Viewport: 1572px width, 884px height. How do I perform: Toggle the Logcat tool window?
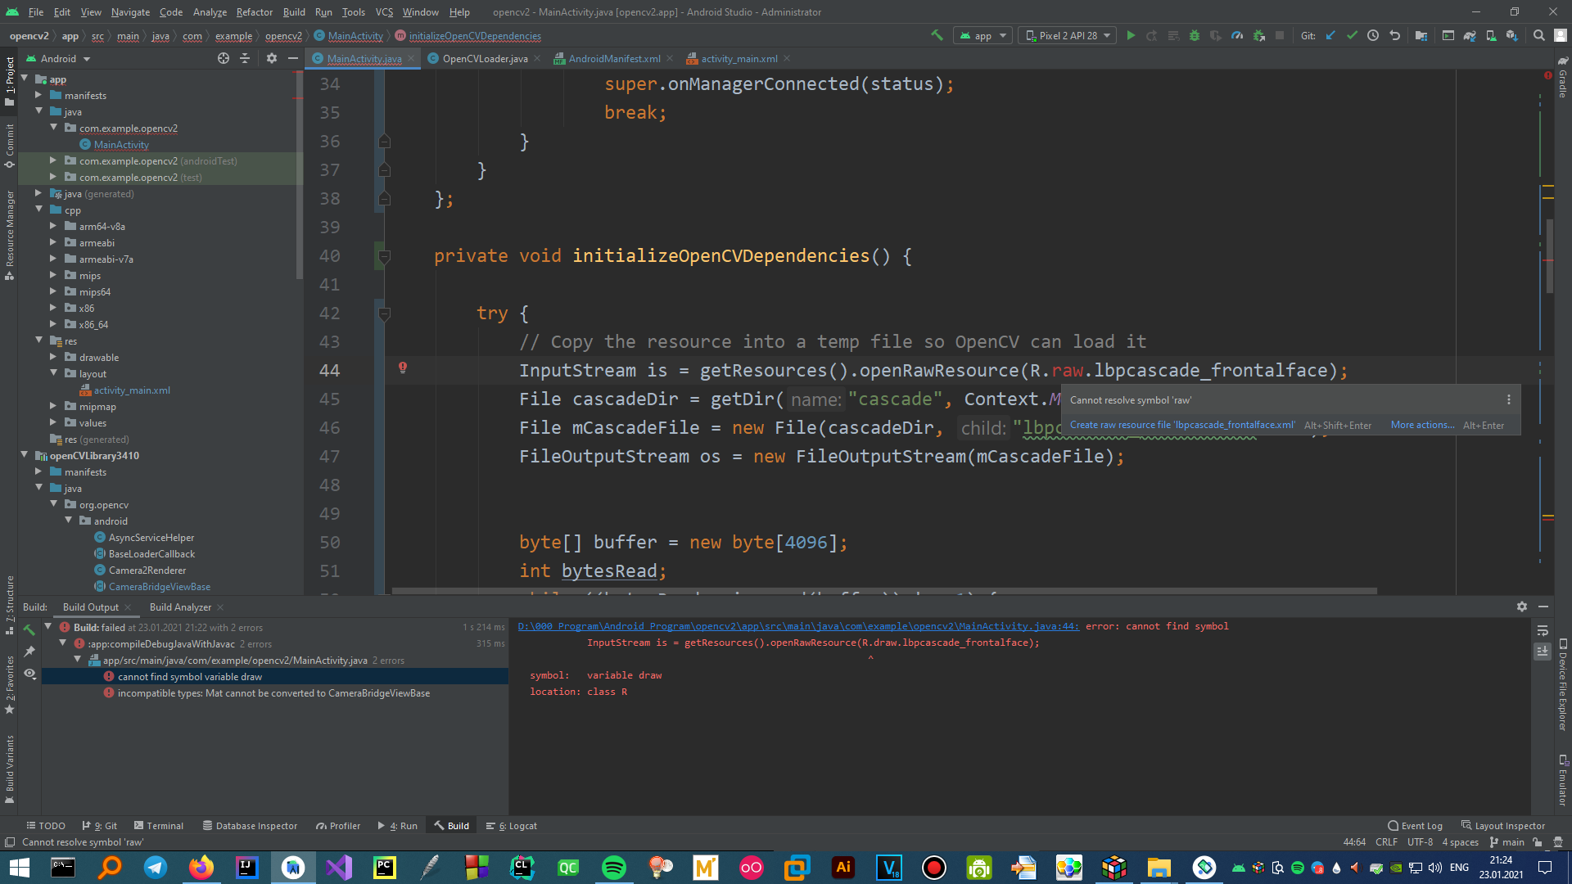point(512,826)
